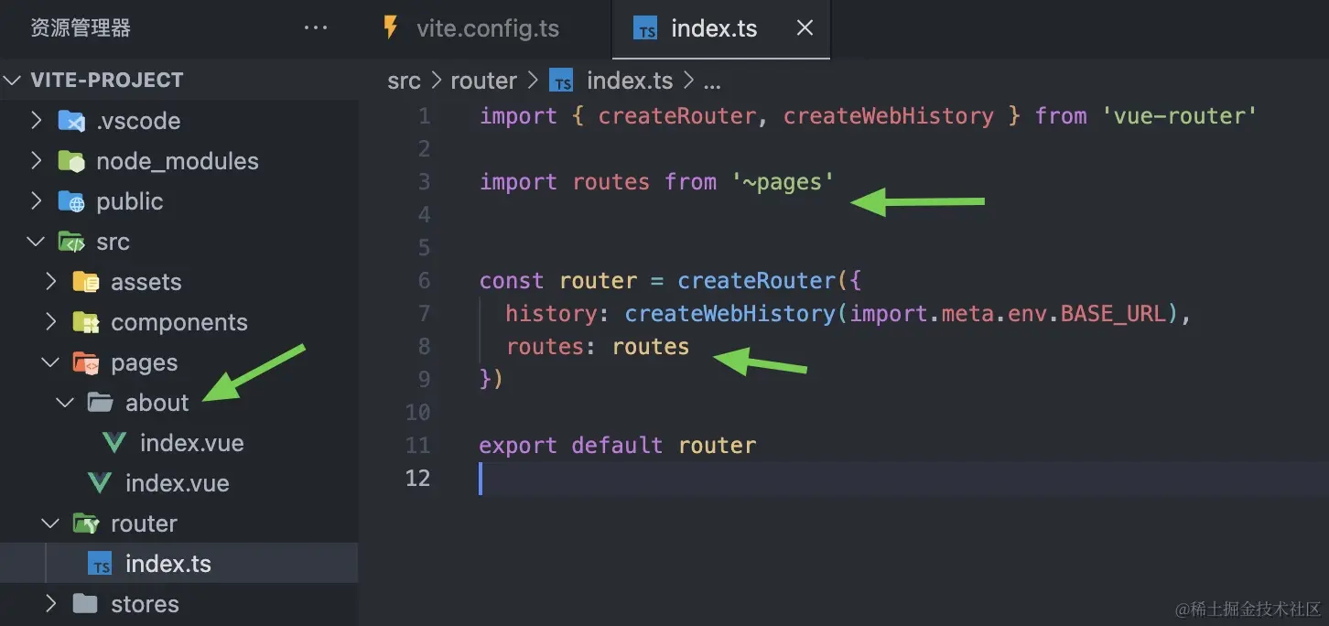Collapse the about folder chevron

[66, 403]
